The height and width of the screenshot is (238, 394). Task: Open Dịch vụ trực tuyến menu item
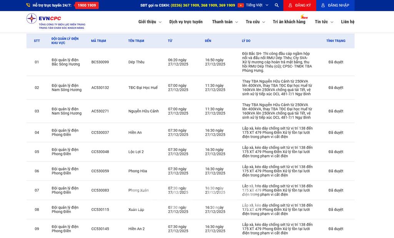tap(186, 22)
